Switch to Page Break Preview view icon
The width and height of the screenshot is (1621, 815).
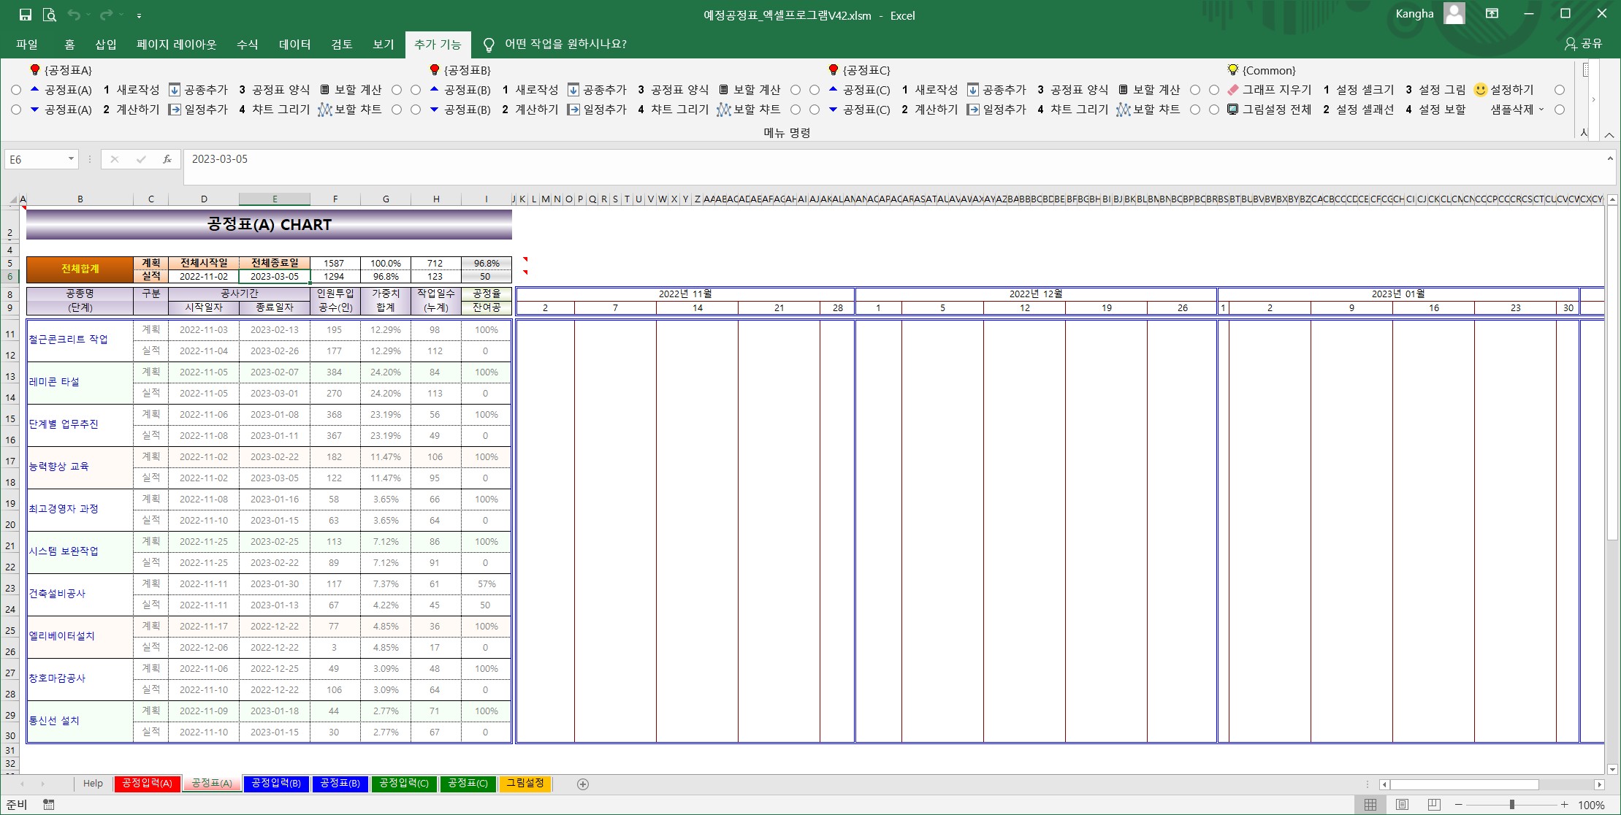click(x=1434, y=805)
